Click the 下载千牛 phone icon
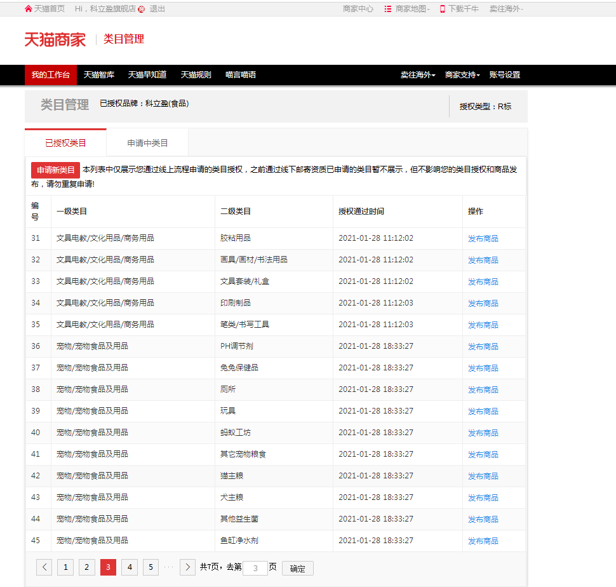 click(x=443, y=9)
